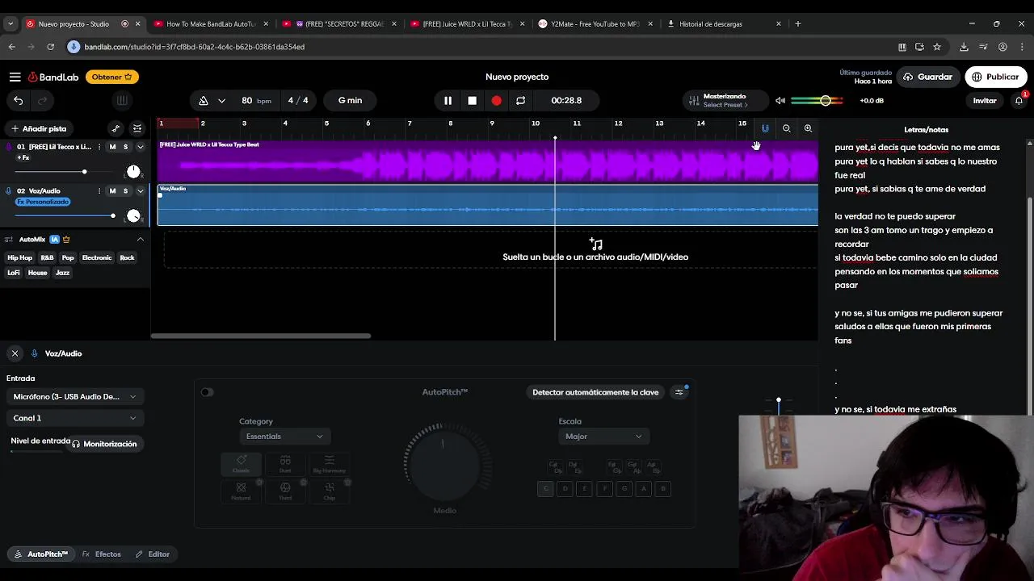Toggle loop cycle mode

(x=520, y=101)
